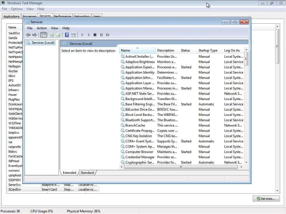Click Name column header in Task Manager
The height and width of the screenshot is (214, 286).
click(x=12, y=27)
